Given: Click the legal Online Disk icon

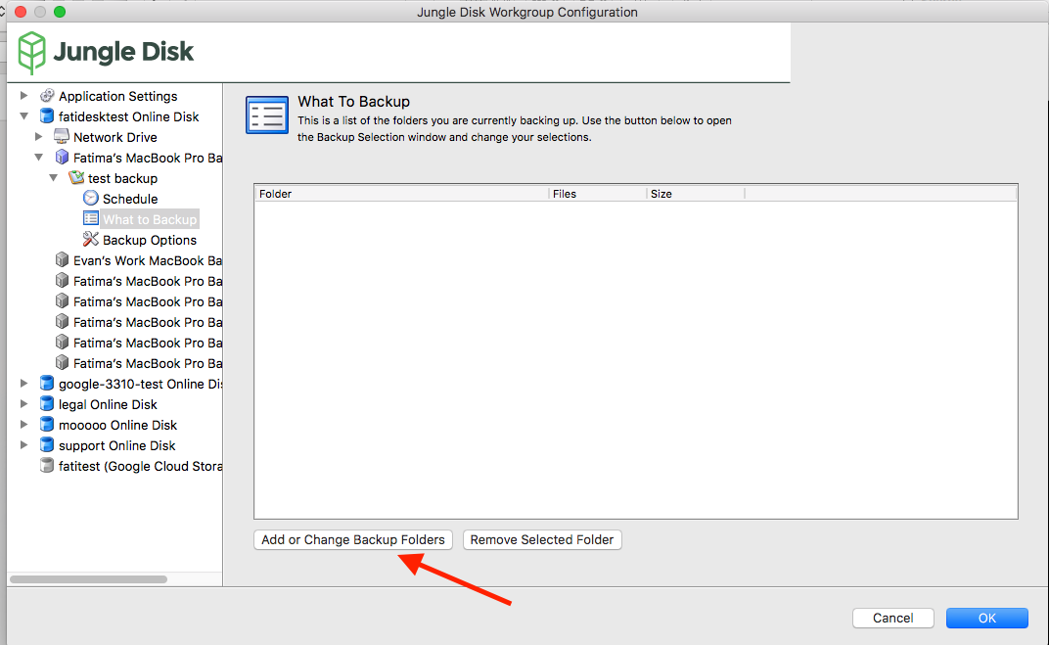Looking at the screenshot, I should tap(47, 403).
